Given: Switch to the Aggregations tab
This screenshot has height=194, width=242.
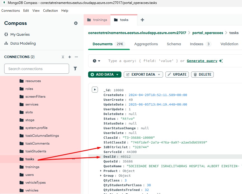Looking at the screenshot, I should (x=146, y=44).
